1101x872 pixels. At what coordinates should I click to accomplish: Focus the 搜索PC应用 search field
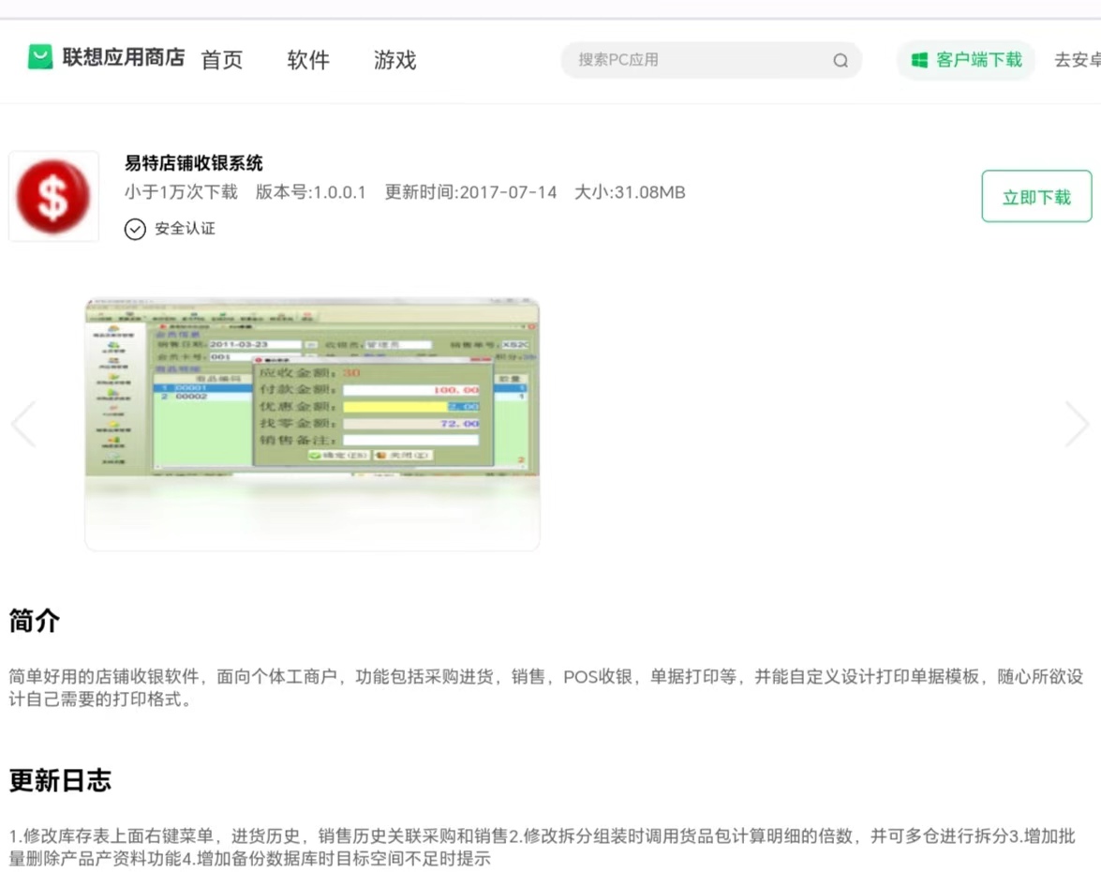coord(710,60)
